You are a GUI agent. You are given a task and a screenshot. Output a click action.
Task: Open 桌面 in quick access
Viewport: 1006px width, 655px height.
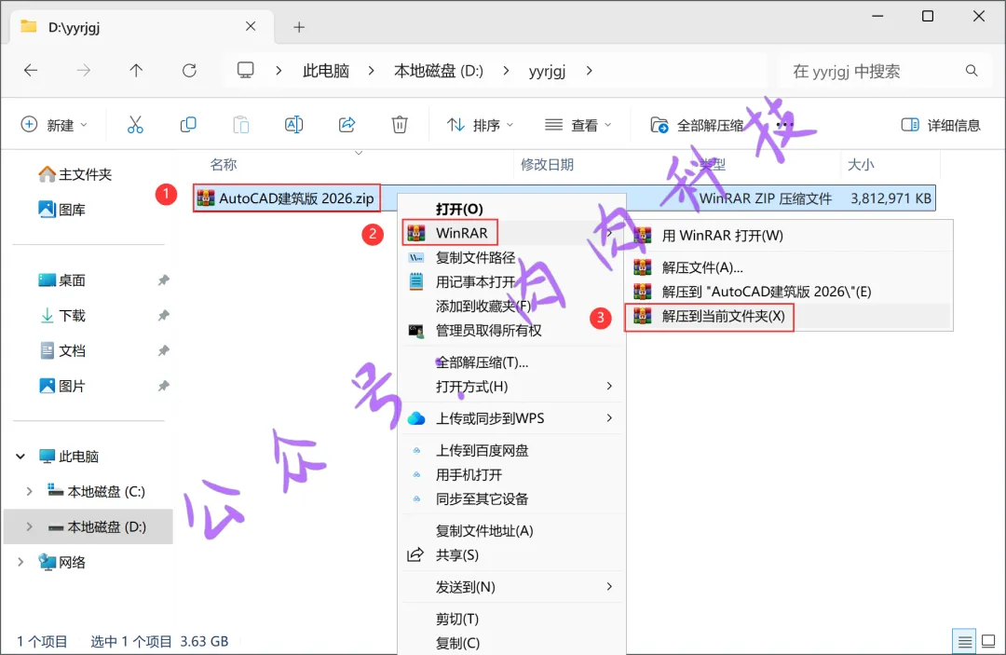(x=62, y=280)
